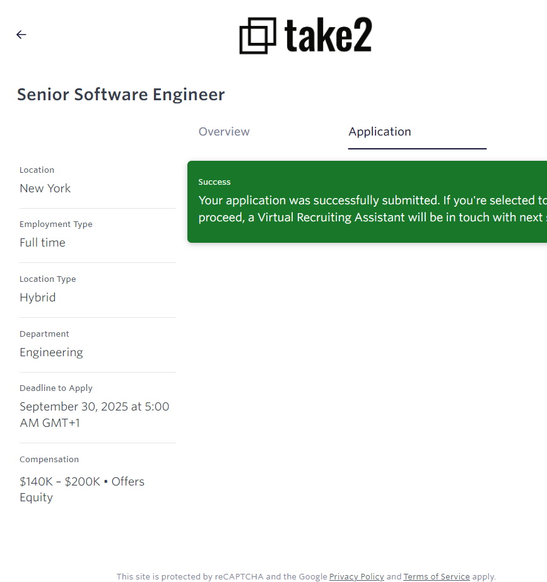The width and height of the screenshot is (547, 582).
Task: Click the back arrow icon
Action: tap(21, 35)
